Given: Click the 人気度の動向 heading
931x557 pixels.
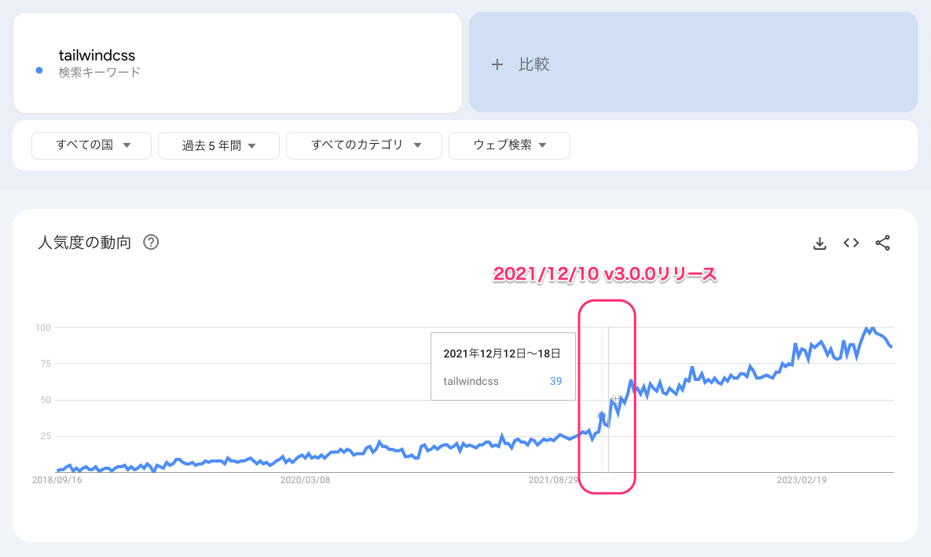Looking at the screenshot, I should pos(84,242).
